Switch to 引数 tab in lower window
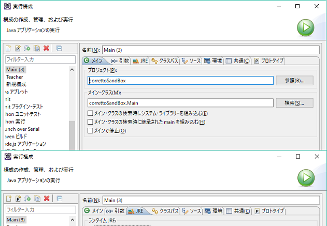Image resolution: width=327 pixels, height=226 pixels. tap(116, 211)
